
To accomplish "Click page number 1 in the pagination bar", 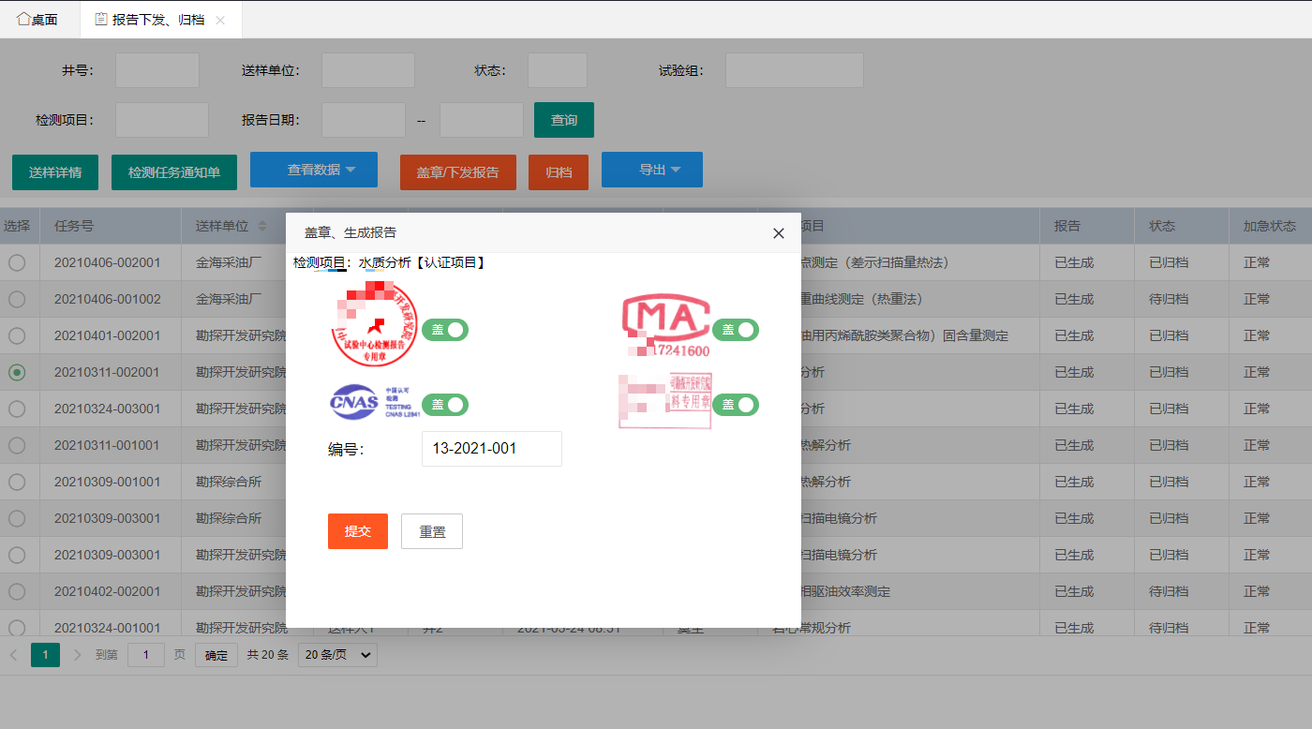I will pos(45,654).
